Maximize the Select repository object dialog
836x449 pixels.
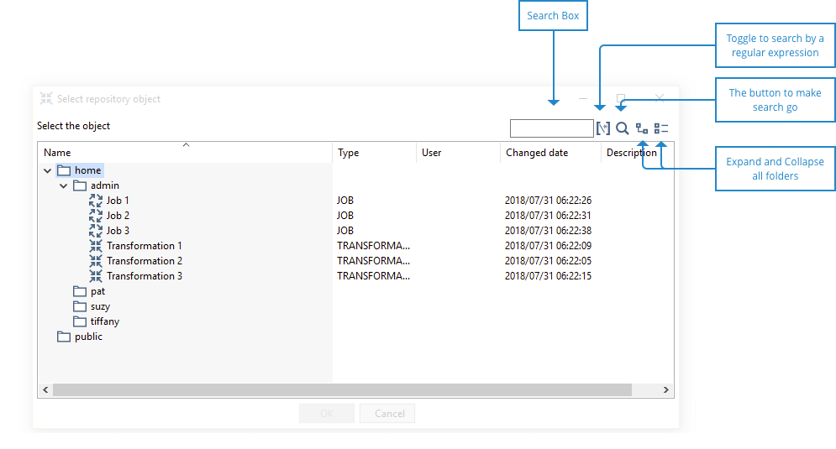[621, 98]
